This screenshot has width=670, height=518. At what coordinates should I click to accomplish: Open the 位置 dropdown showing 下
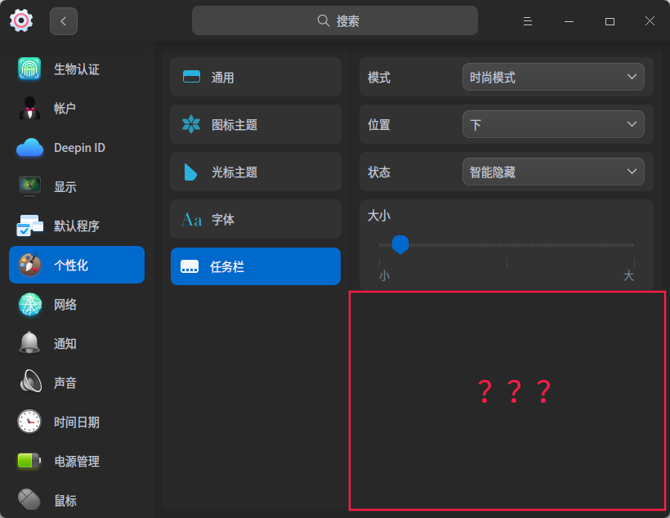point(553,124)
